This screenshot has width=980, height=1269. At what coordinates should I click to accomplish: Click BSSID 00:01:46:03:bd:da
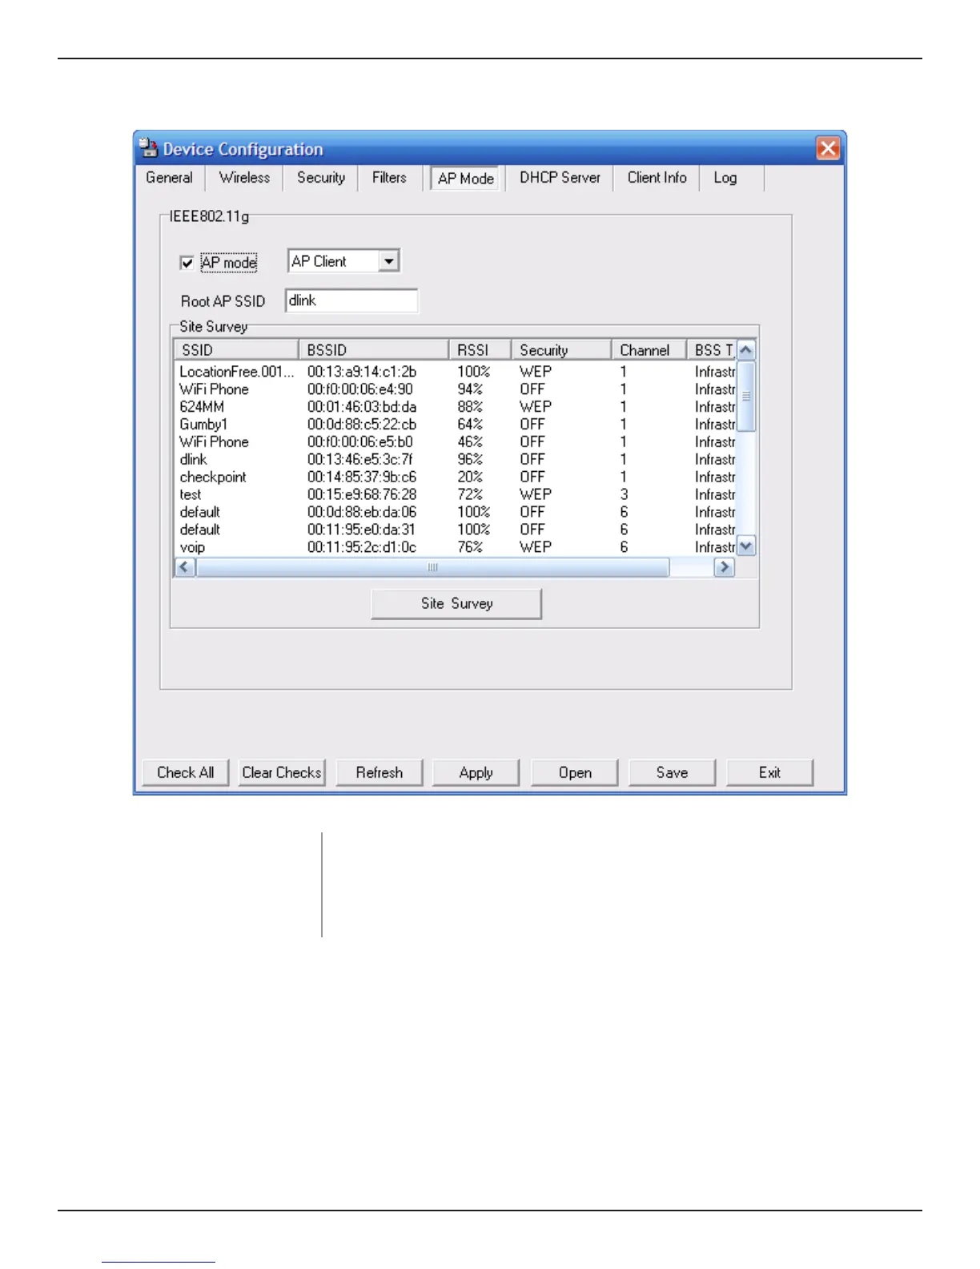click(362, 407)
